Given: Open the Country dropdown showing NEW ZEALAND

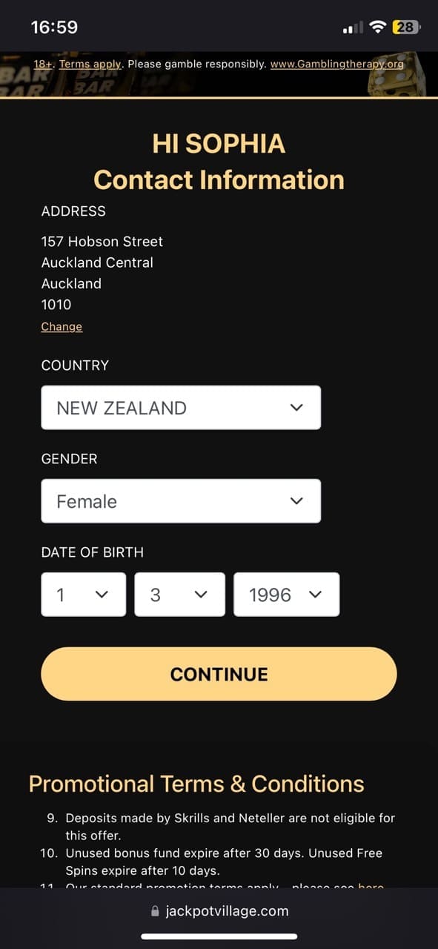Looking at the screenshot, I should [x=181, y=407].
